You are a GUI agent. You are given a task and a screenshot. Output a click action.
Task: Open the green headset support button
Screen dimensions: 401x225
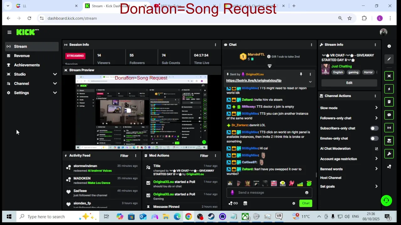coord(386,201)
